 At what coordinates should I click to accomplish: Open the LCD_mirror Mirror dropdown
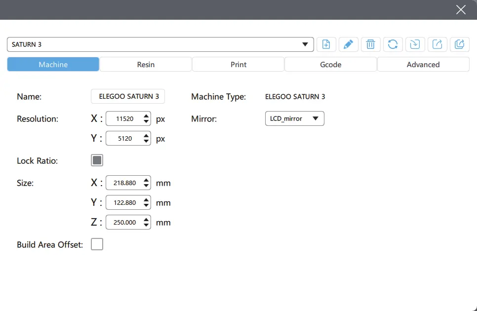pyautogui.click(x=294, y=118)
